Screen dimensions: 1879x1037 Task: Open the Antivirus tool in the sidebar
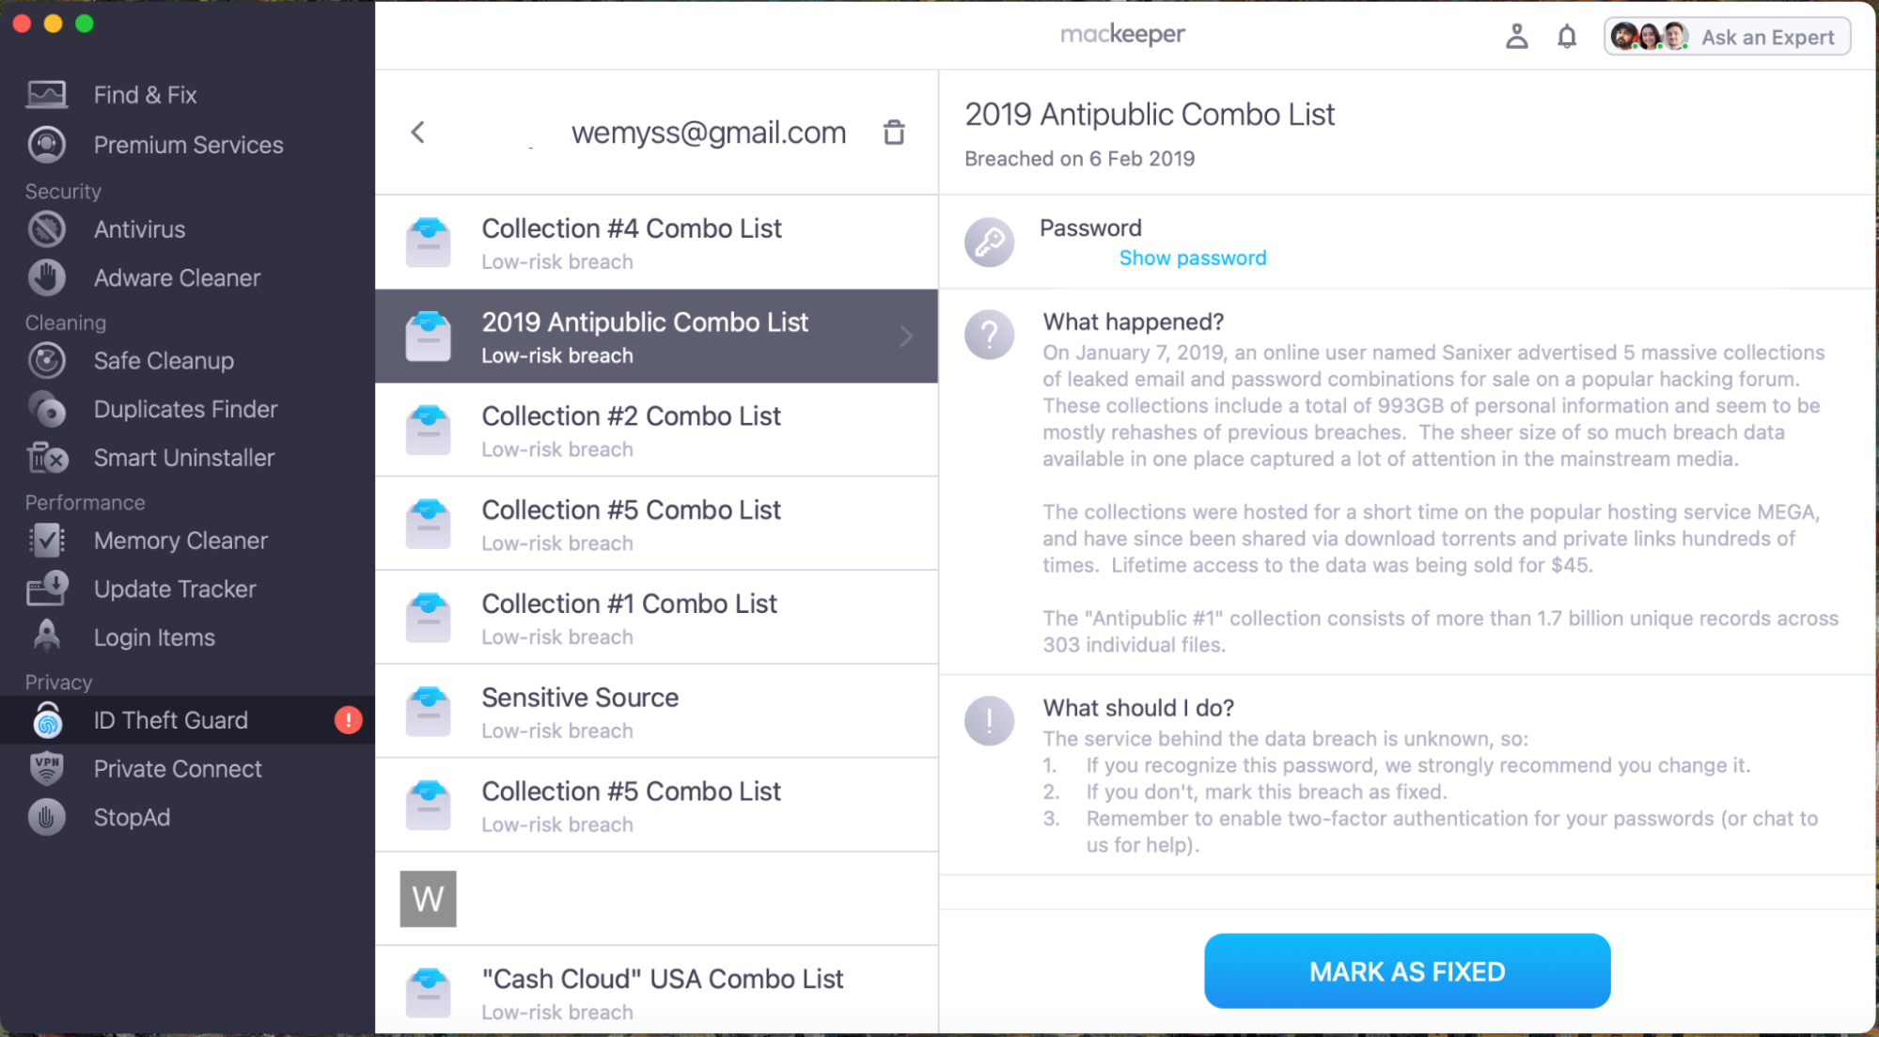click(139, 228)
